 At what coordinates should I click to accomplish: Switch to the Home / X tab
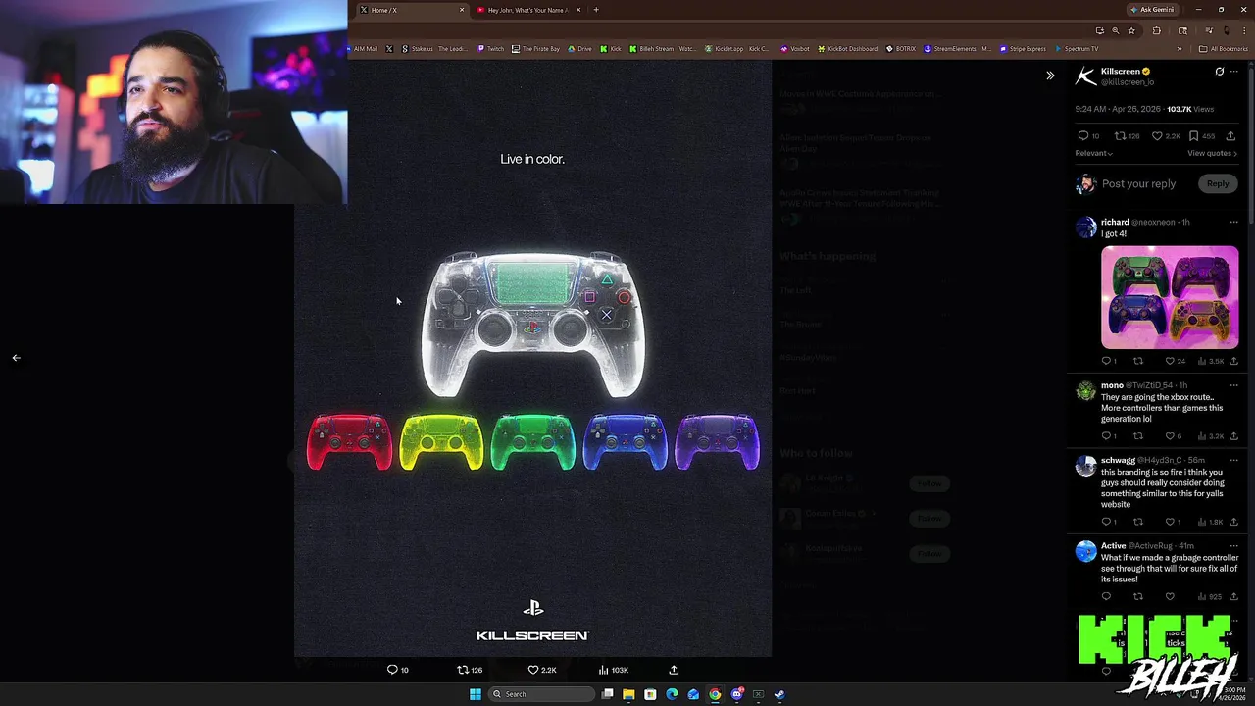(x=412, y=10)
